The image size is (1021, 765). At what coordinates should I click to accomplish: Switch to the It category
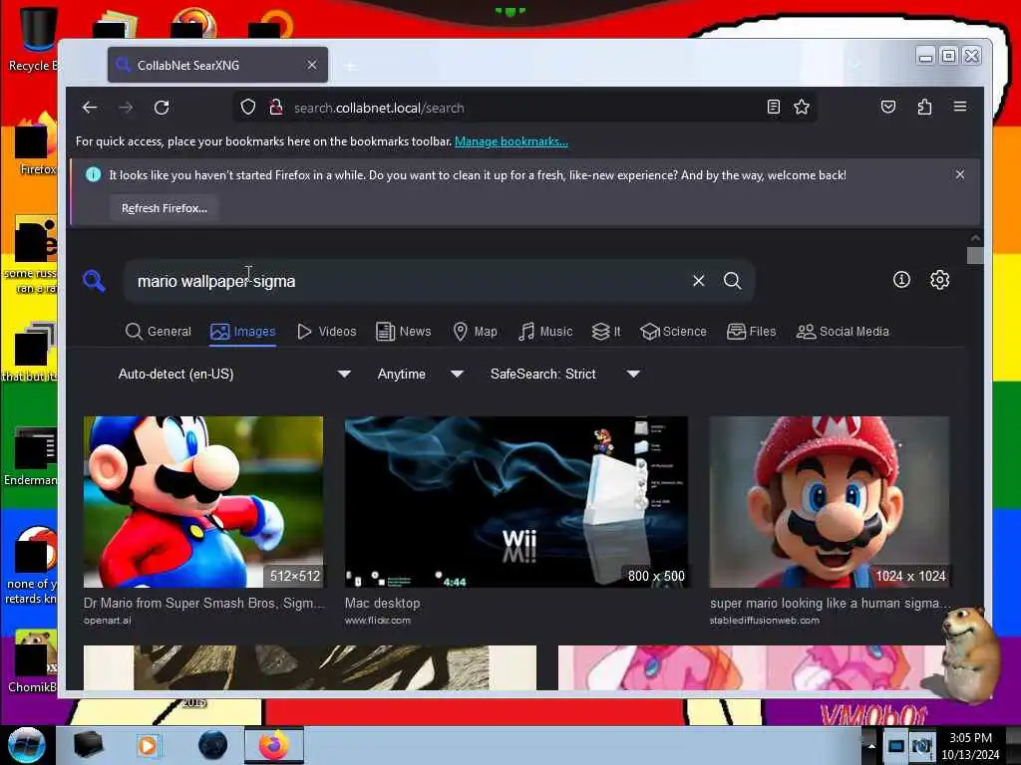coord(606,331)
